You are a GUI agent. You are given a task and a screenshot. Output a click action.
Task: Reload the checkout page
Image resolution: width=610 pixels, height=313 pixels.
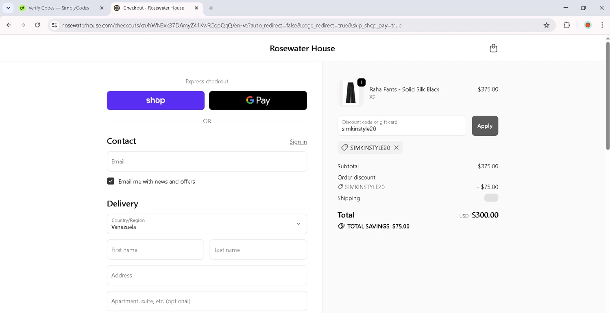point(37,25)
